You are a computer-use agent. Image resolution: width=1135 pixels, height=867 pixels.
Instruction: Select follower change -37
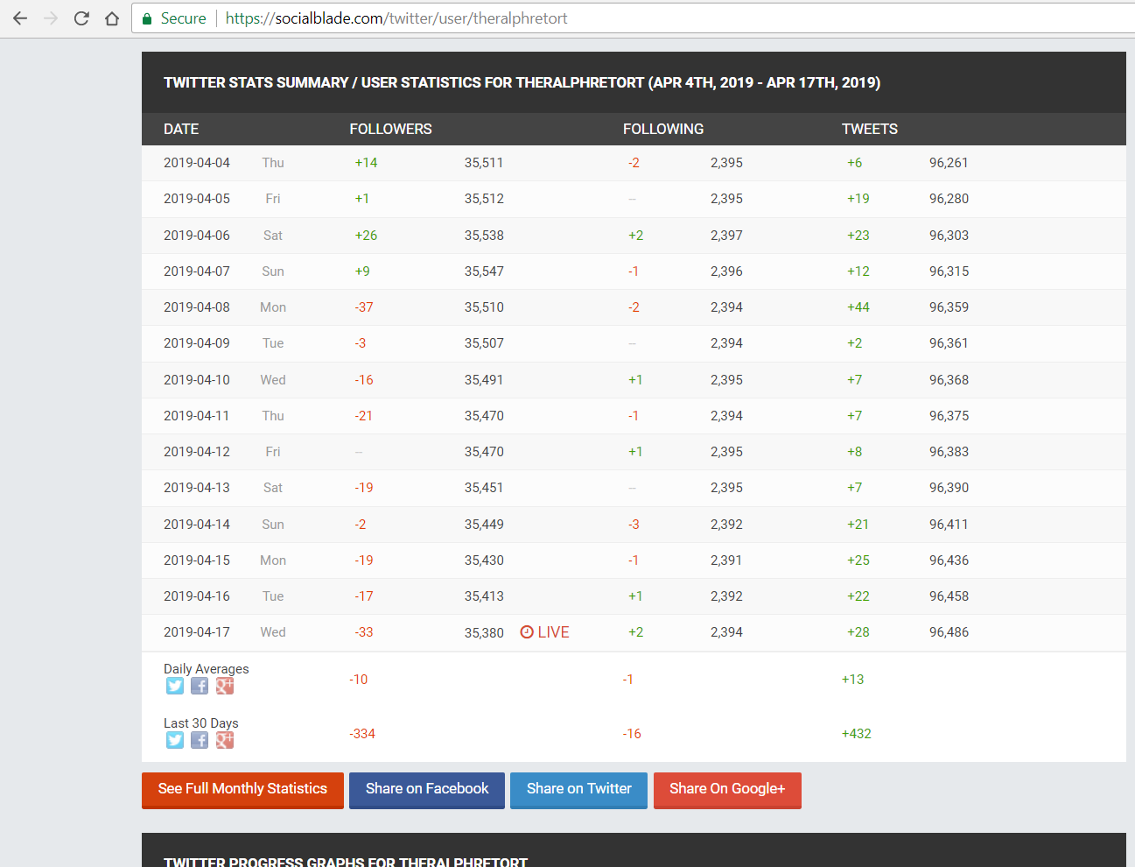point(364,307)
